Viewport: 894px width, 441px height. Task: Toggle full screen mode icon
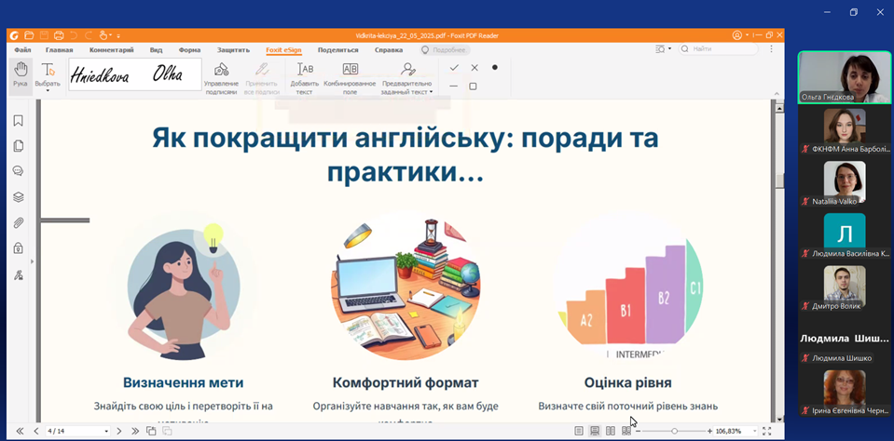coord(767,432)
